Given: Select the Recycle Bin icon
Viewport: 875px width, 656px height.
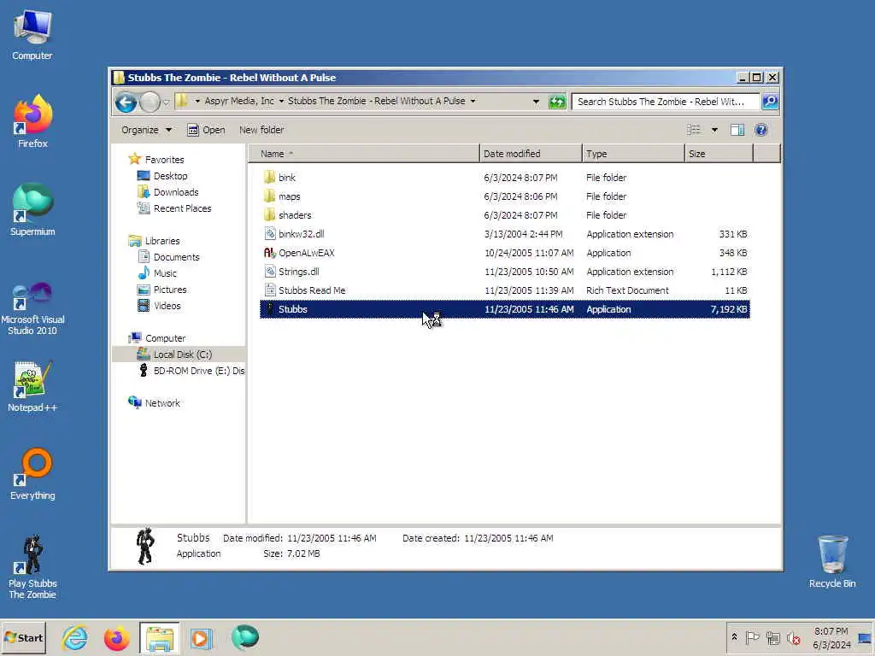Looking at the screenshot, I should coord(832,562).
